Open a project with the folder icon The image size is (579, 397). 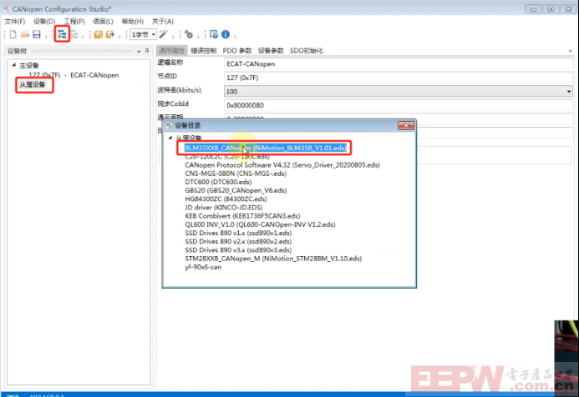pos(25,34)
